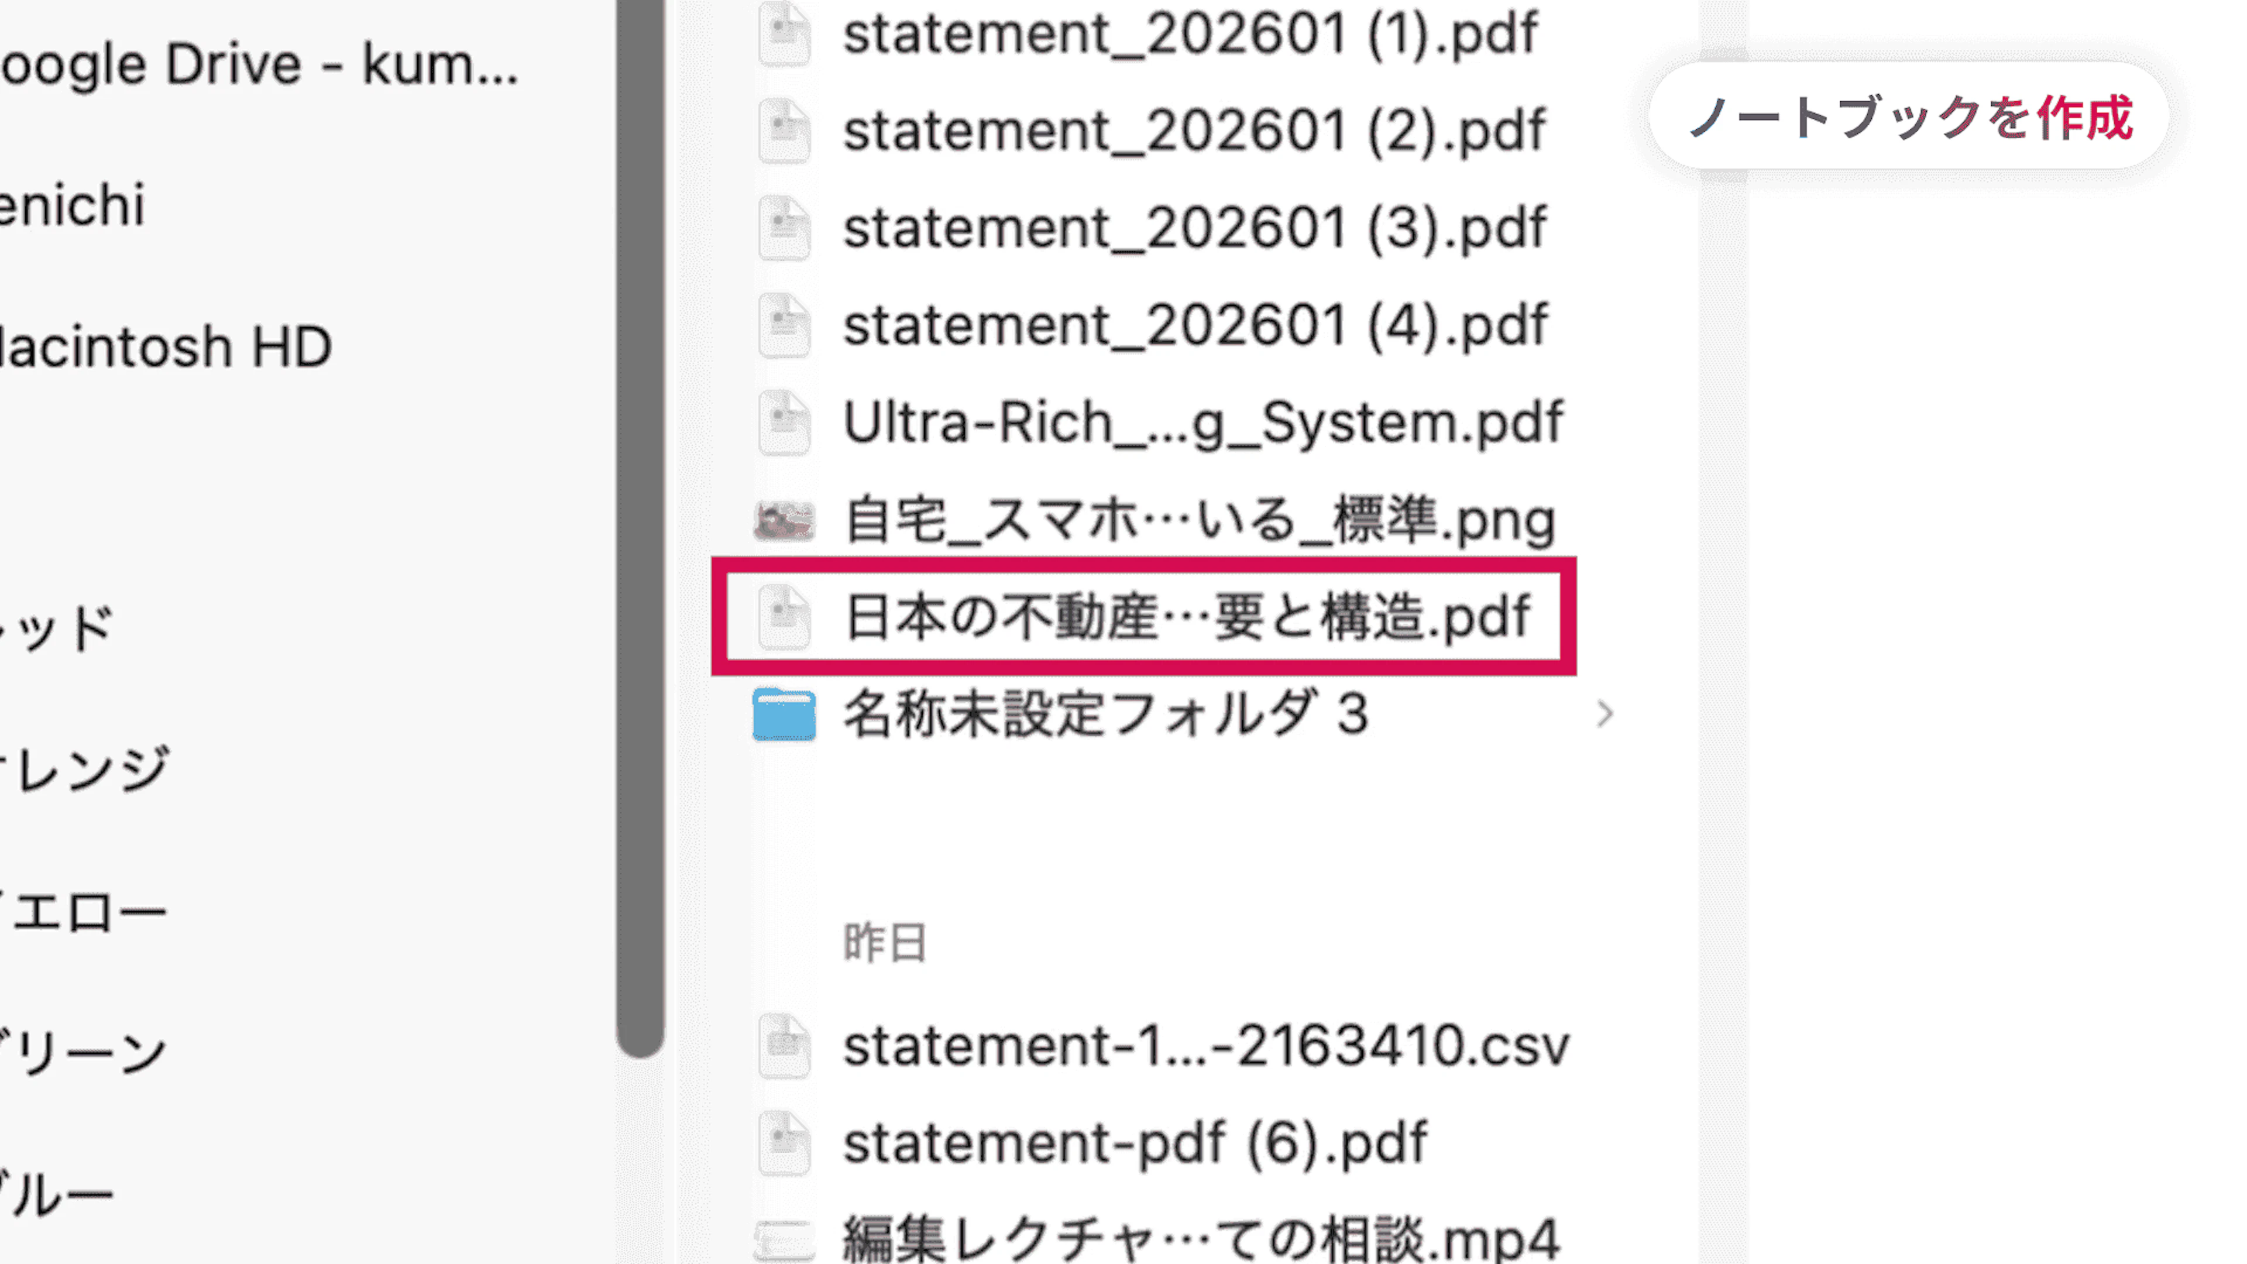Select the レッド tag in sidebar
The image size is (2247, 1264).
[x=57, y=628]
